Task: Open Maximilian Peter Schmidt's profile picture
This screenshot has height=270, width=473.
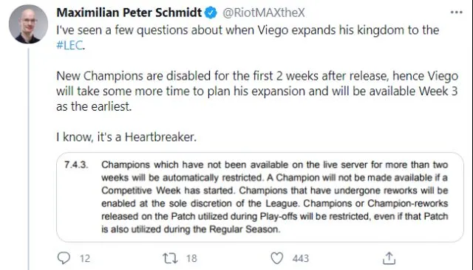Action: pos(28,24)
